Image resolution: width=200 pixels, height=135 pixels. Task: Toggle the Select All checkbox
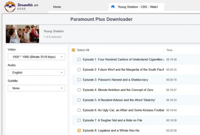[x=73, y=50]
